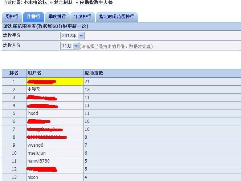Click the score 4 for nixon
This screenshot has height=181, width=241.
86,177
